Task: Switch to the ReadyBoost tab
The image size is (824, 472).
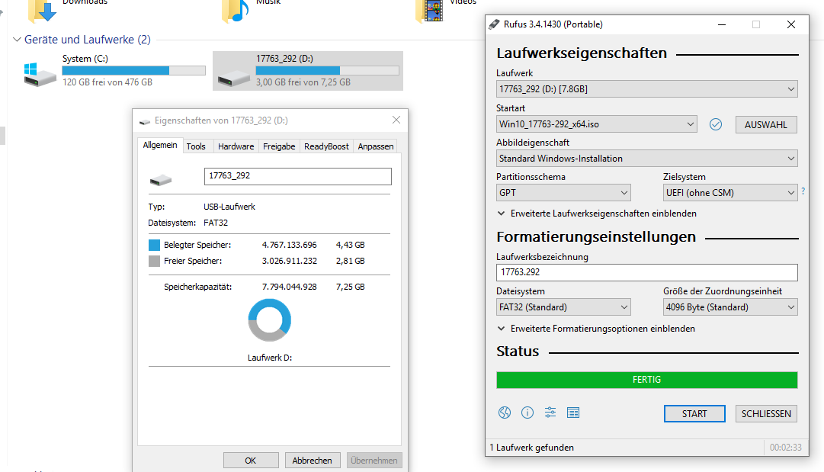Action: (326, 146)
